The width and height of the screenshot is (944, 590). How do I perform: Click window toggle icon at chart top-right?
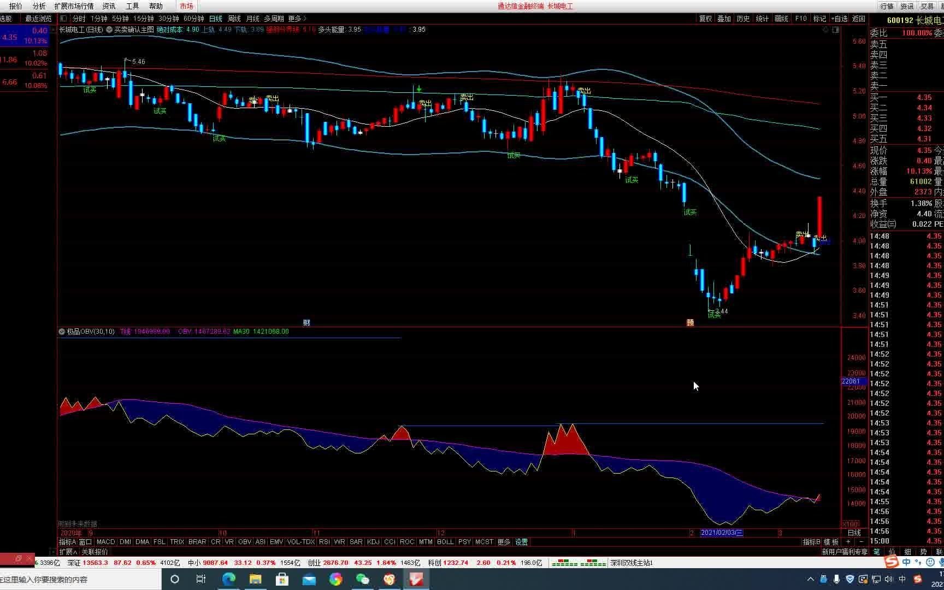point(836,30)
